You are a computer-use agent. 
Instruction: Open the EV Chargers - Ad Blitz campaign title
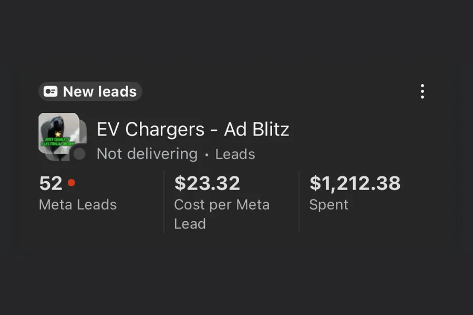point(193,129)
